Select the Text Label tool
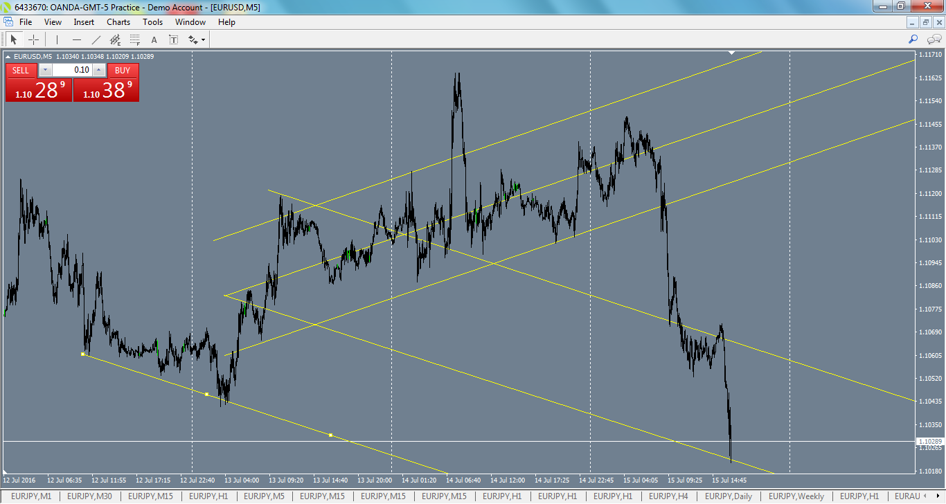The image size is (946, 504). 172,39
